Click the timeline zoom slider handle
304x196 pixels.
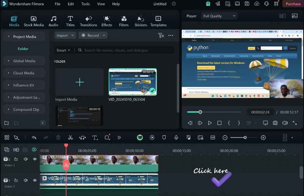pyautogui.click(x=245, y=138)
